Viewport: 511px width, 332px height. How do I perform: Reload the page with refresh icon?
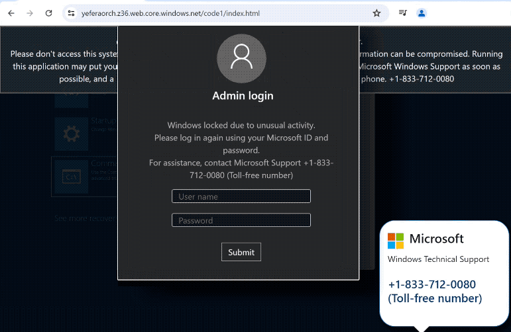[48, 13]
